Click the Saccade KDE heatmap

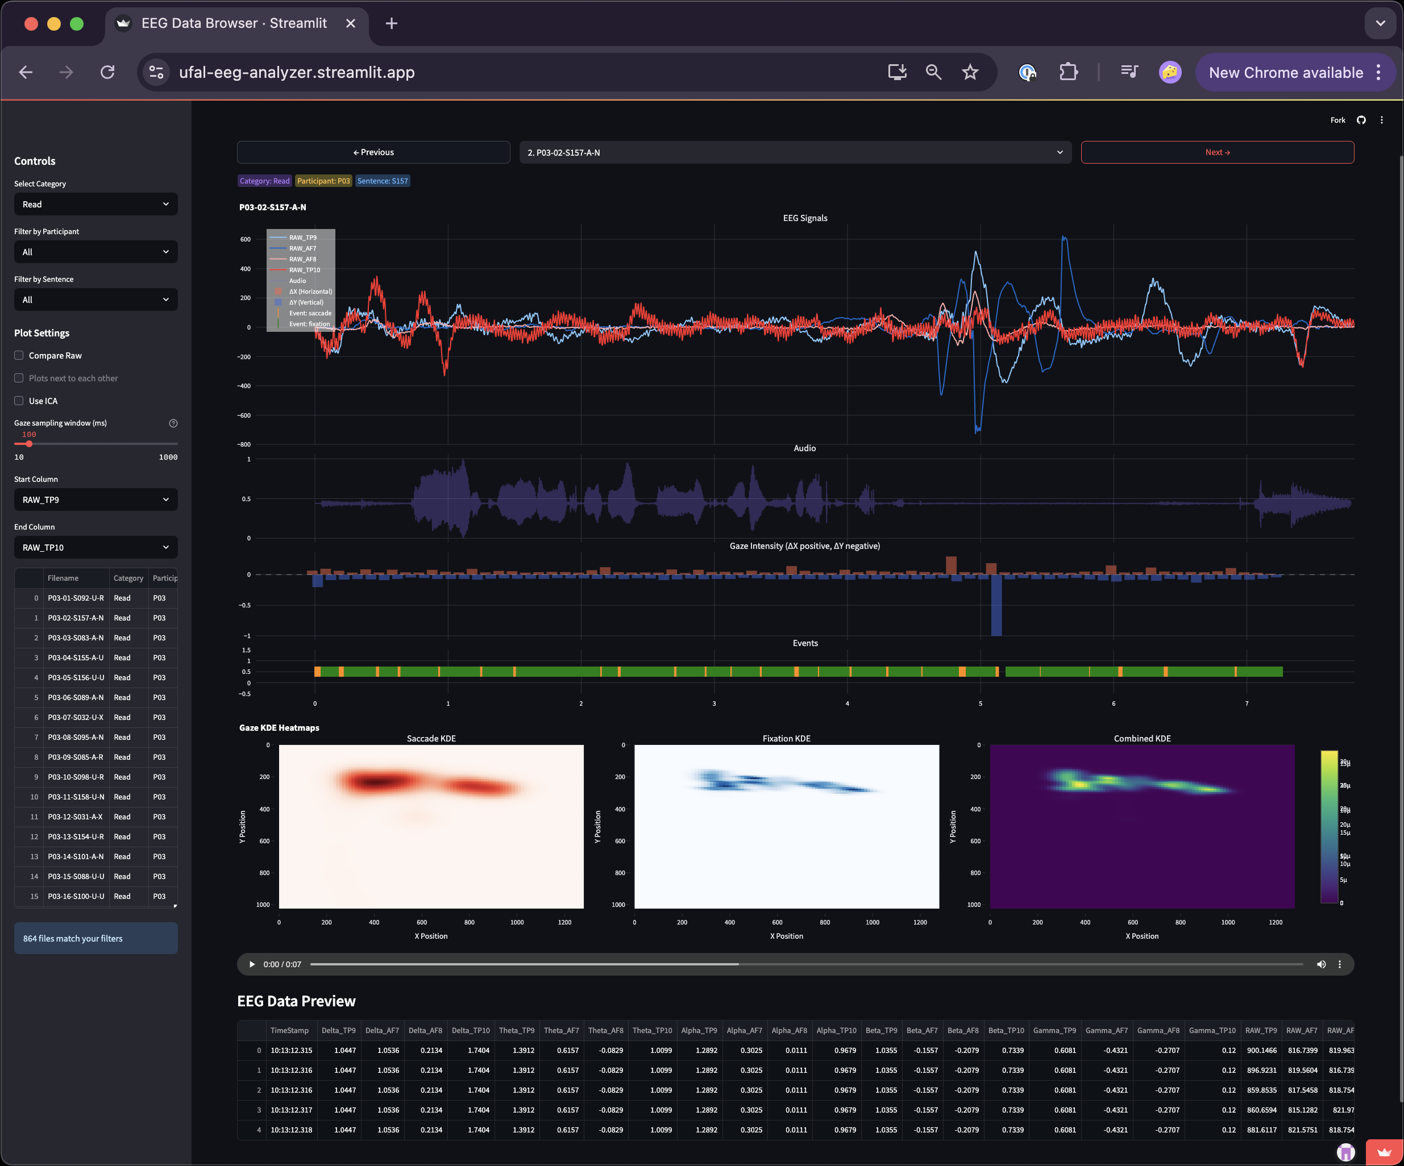(x=431, y=827)
